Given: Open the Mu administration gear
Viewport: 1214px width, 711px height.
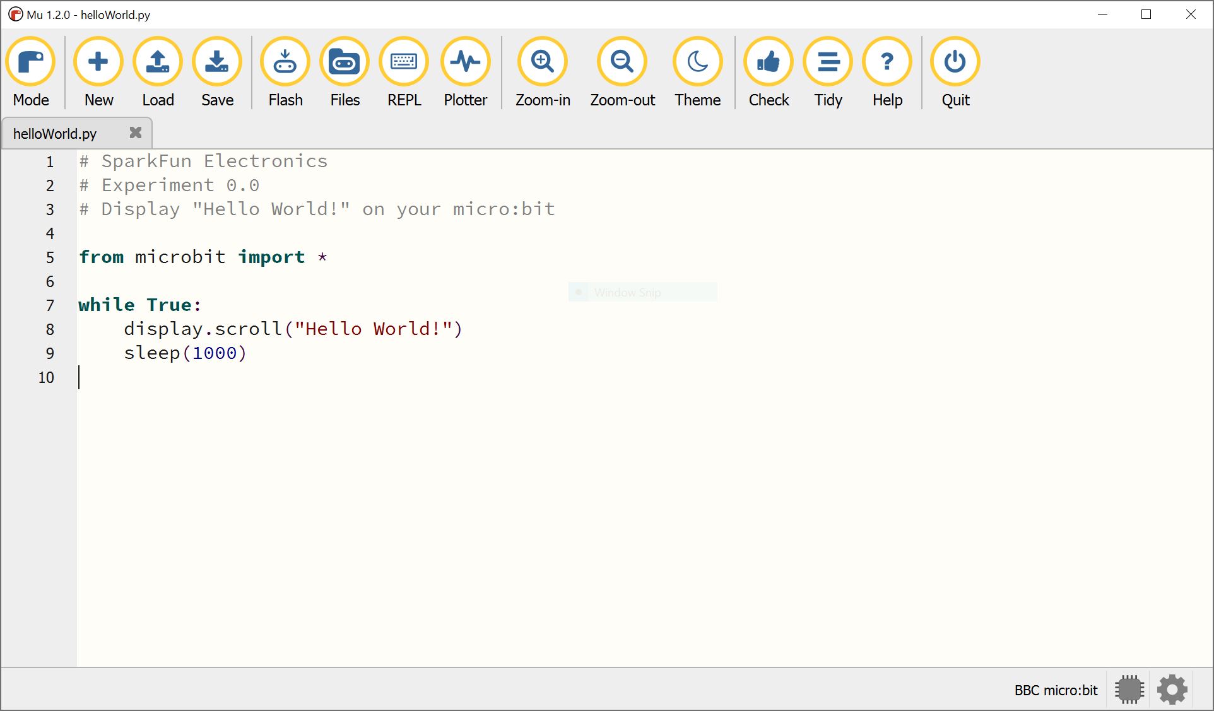Looking at the screenshot, I should click(x=1172, y=690).
